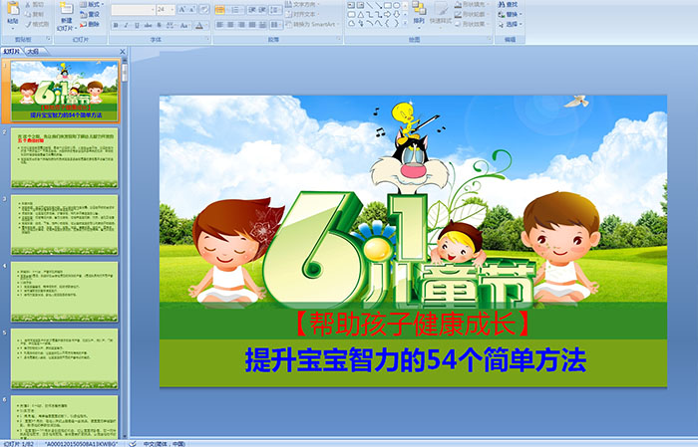The height and width of the screenshot is (447, 698).
Task: Select the down block arrow shape
Action: point(396,15)
